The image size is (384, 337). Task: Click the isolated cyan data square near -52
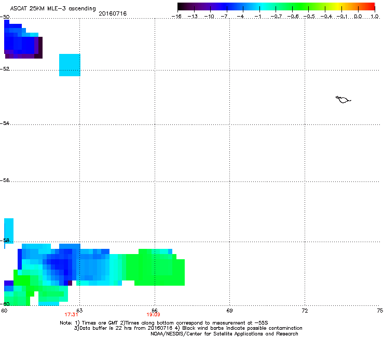[x=70, y=65]
